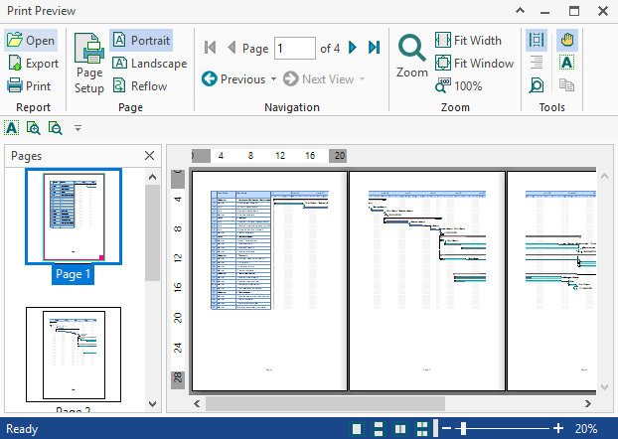The width and height of the screenshot is (618, 439).
Task: Close the Pages panel
Action: (149, 156)
